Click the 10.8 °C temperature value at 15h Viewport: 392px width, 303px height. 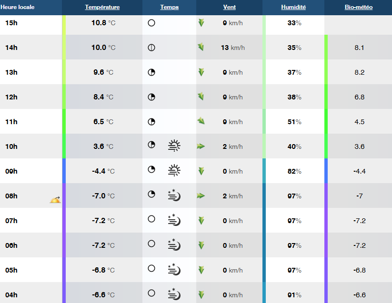(x=102, y=23)
